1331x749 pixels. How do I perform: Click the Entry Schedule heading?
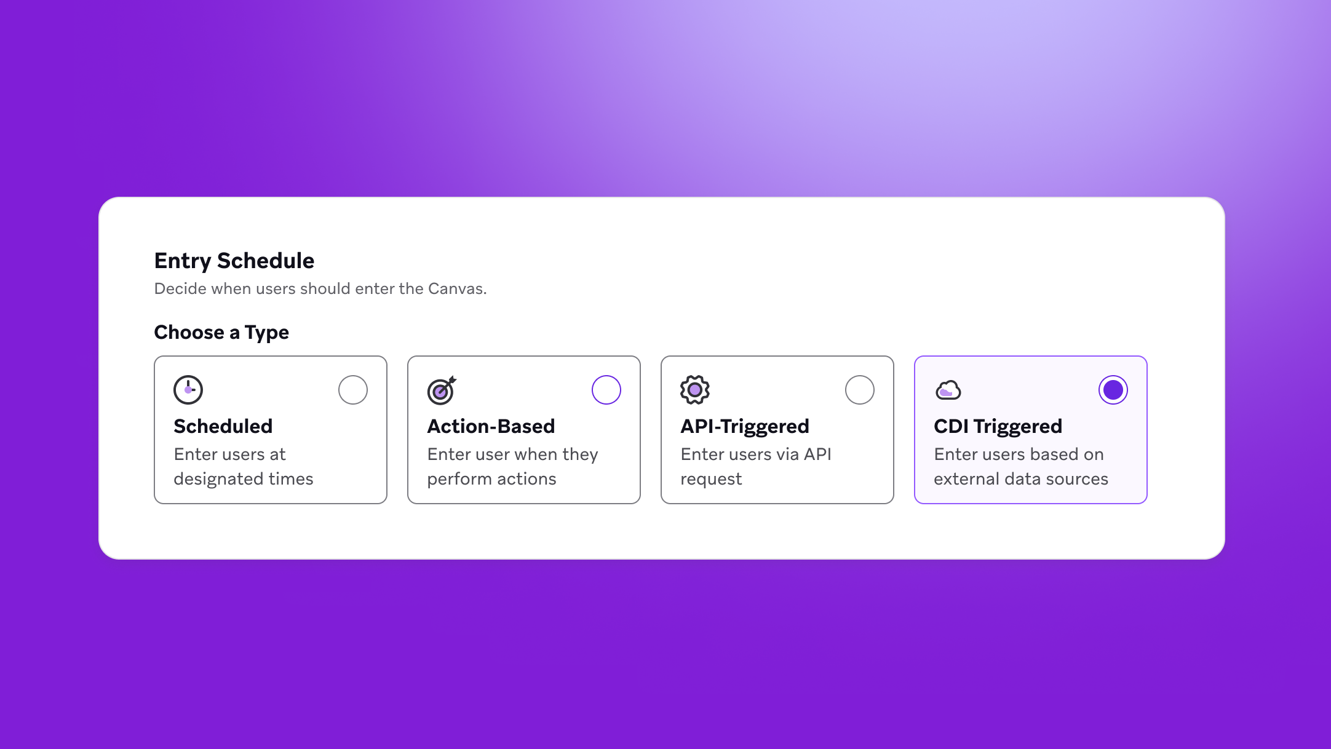coord(234,261)
